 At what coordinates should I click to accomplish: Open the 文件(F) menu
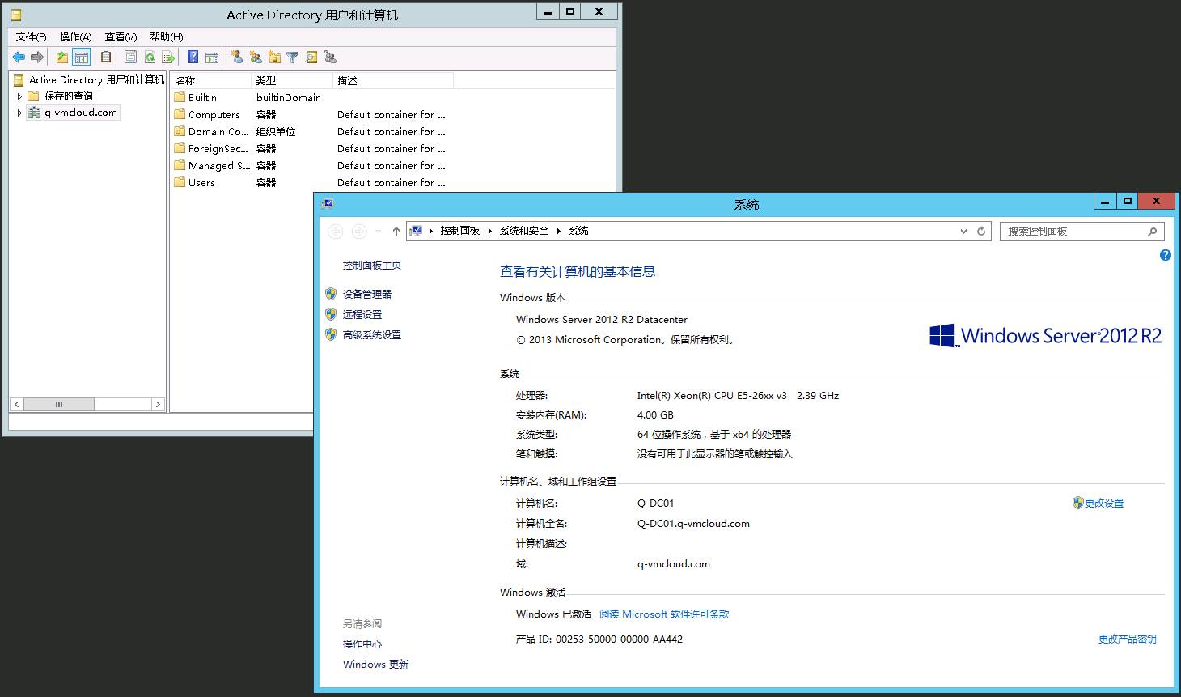pyautogui.click(x=32, y=36)
